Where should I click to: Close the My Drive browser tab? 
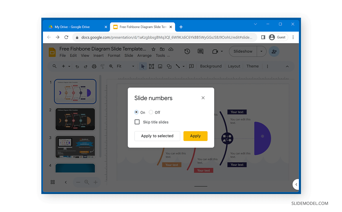coord(106,27)
